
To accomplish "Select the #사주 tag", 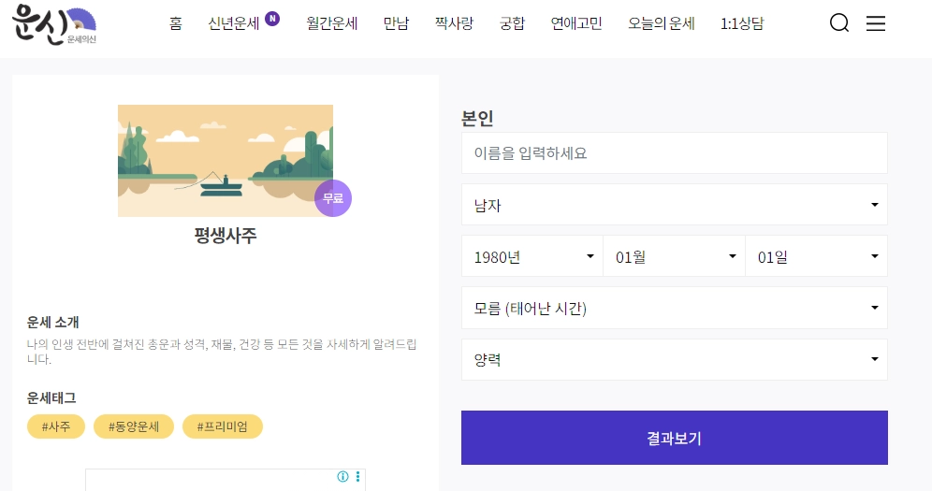I will tap(56, 426).
